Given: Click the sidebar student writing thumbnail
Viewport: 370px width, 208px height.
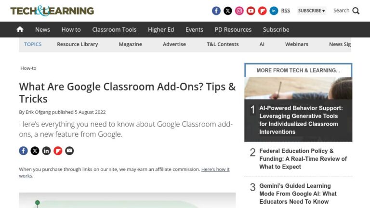Looking at the screenshot, I should click(298, 88).
